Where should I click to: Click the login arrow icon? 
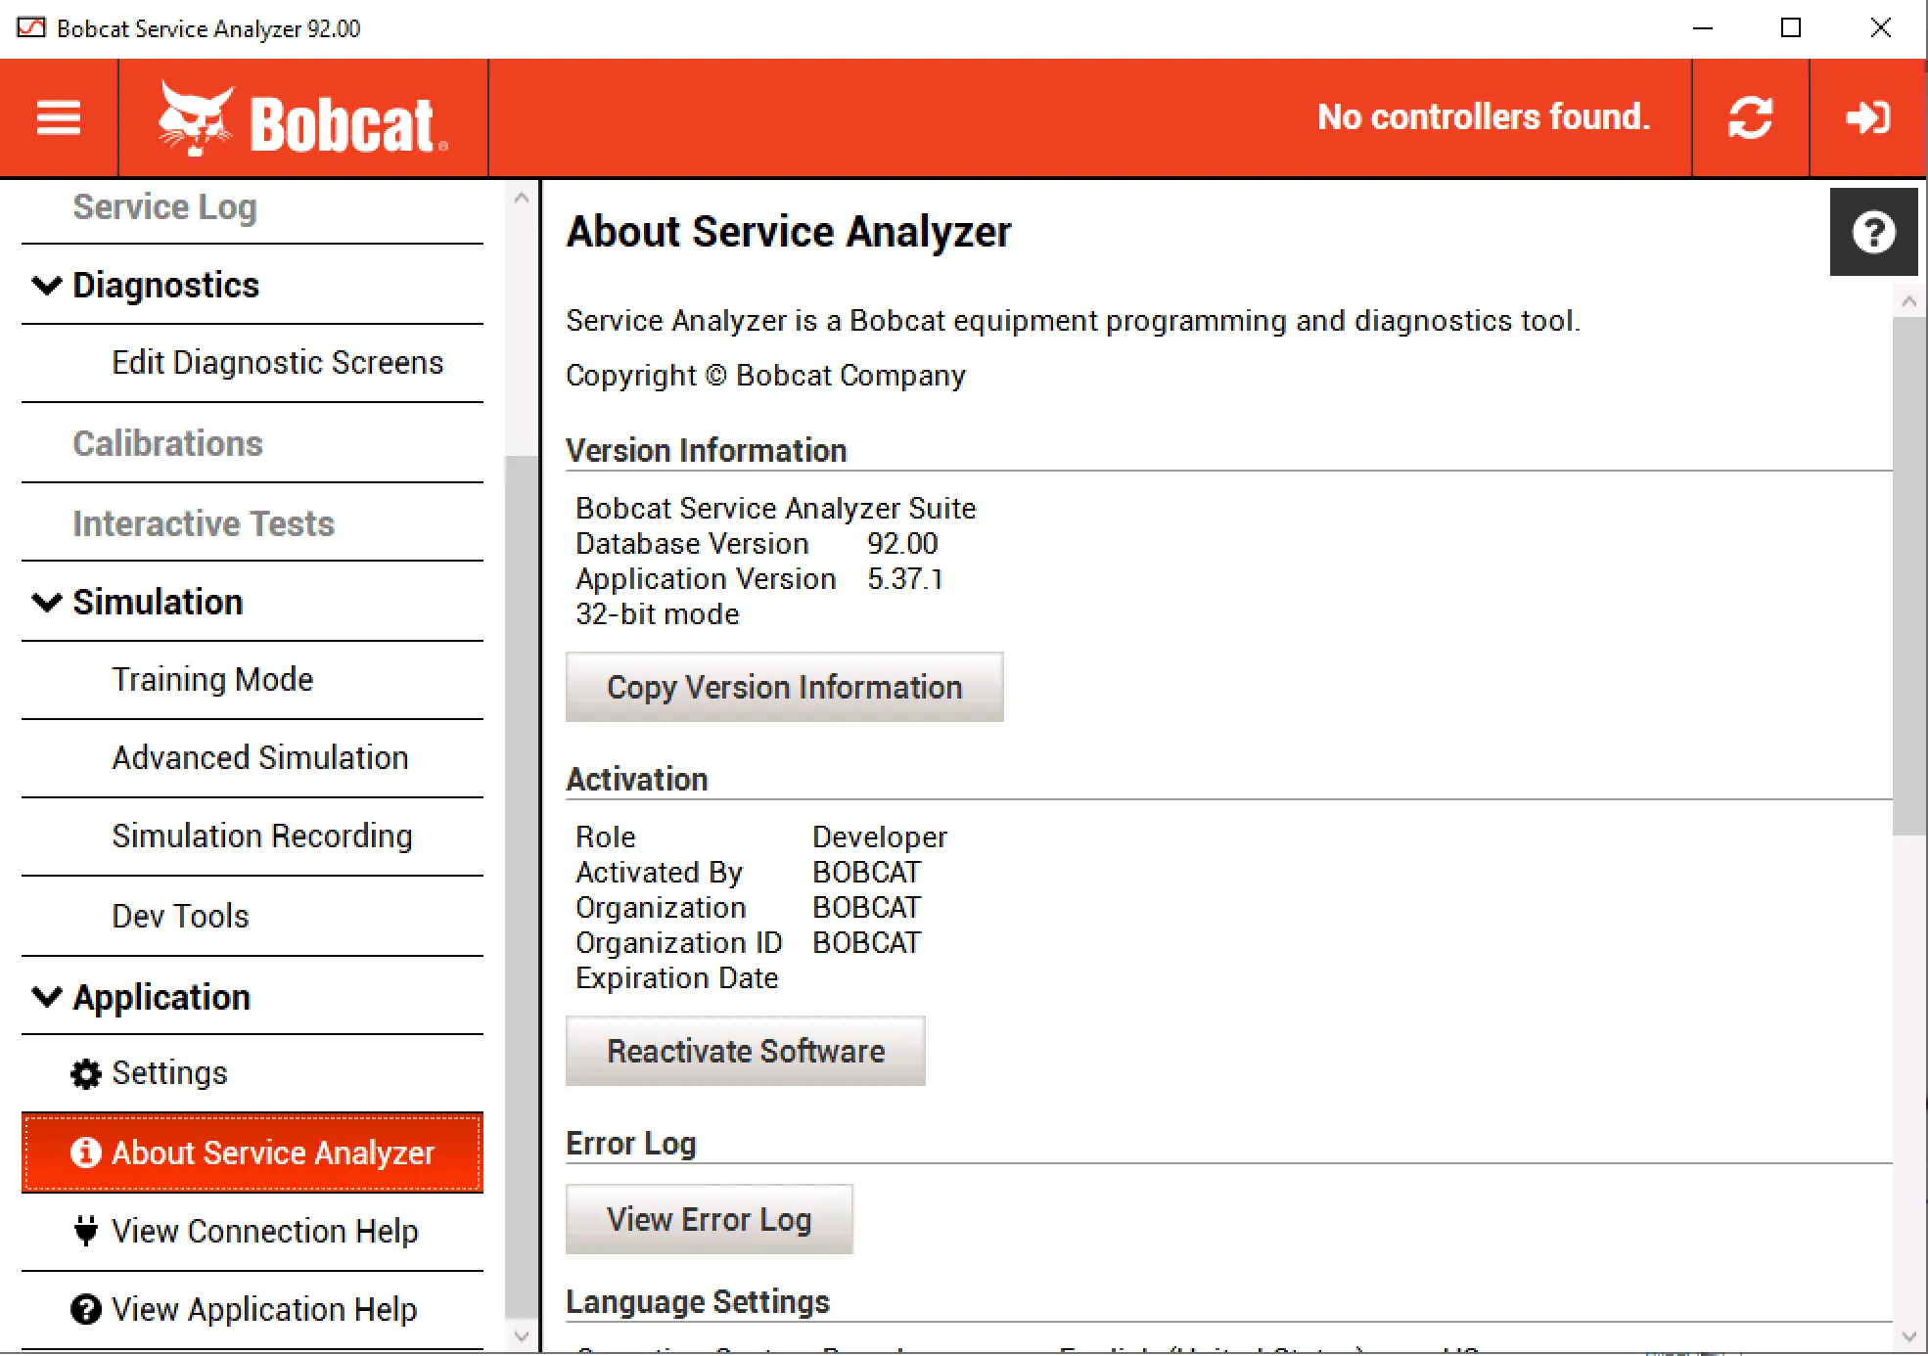pyautogui.click(x=1867, y=118)
